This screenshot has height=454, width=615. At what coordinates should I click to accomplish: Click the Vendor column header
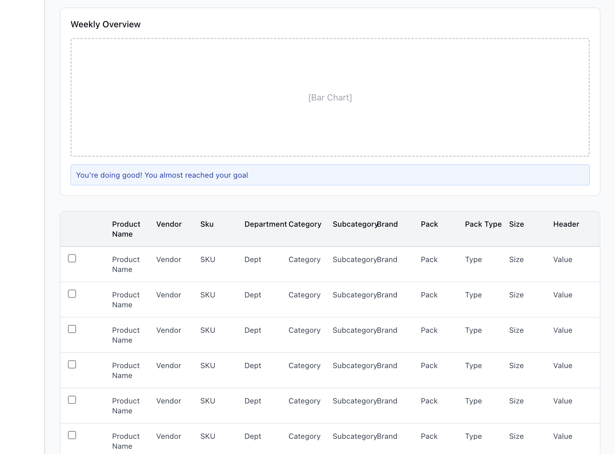pyautogui.click(x=169, y=224)
